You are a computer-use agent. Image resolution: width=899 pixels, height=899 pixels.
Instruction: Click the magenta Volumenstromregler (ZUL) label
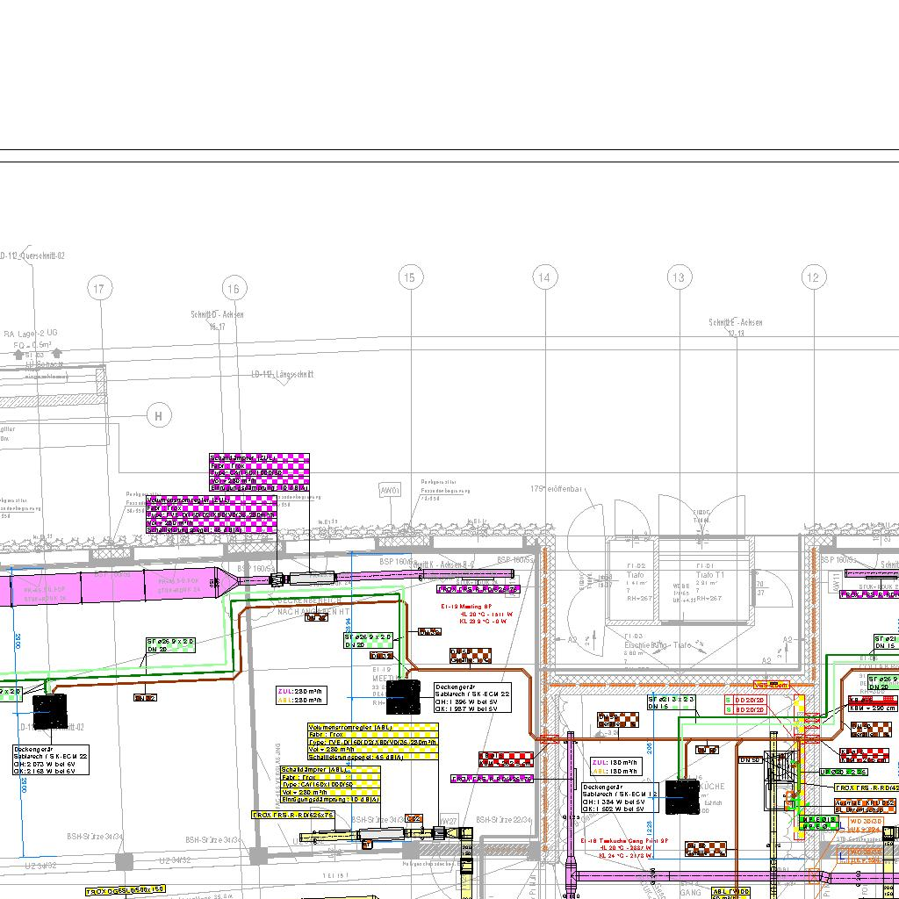coord(211,514)
